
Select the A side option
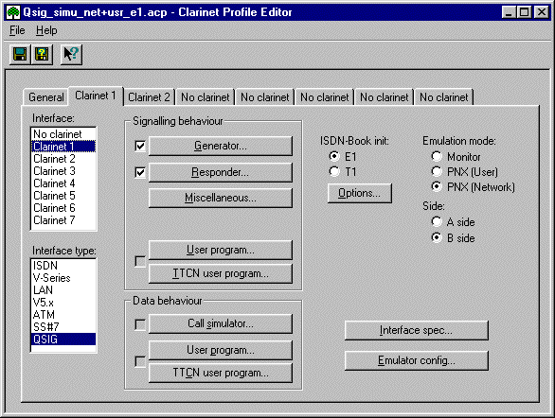coord(437,222)
